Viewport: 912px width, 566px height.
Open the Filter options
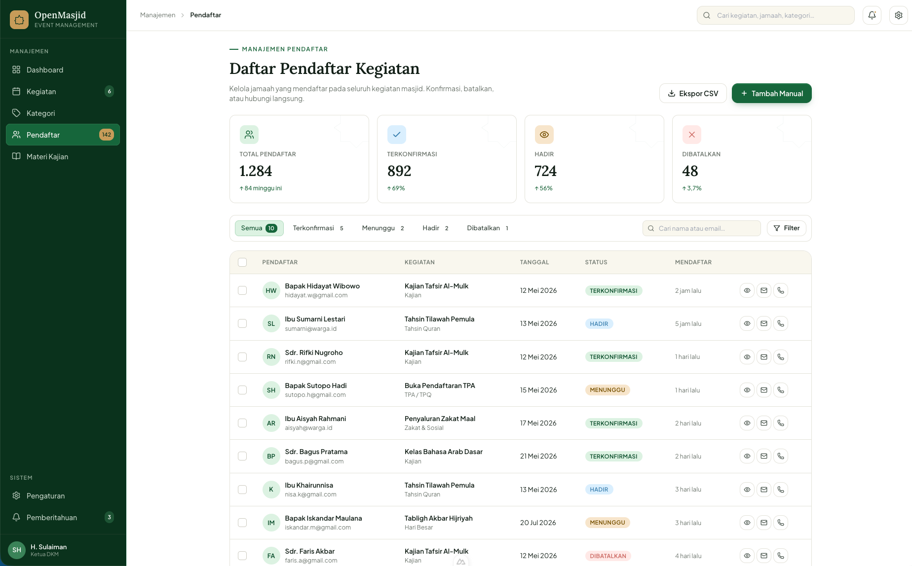pos(786,228)
